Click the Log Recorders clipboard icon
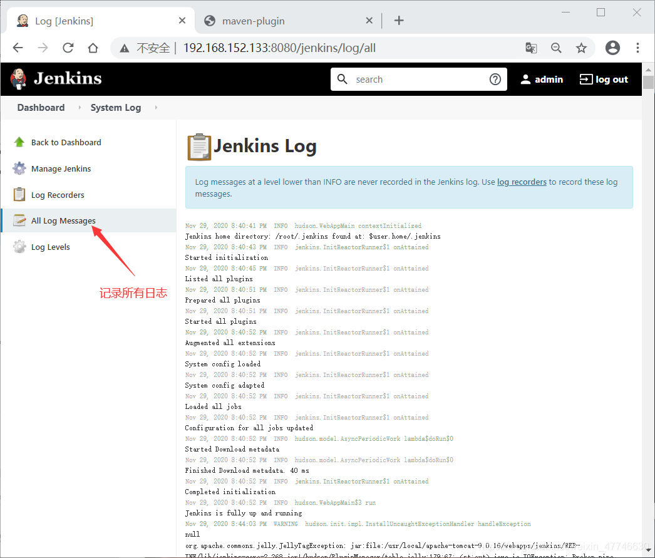 tap(19, 195)
